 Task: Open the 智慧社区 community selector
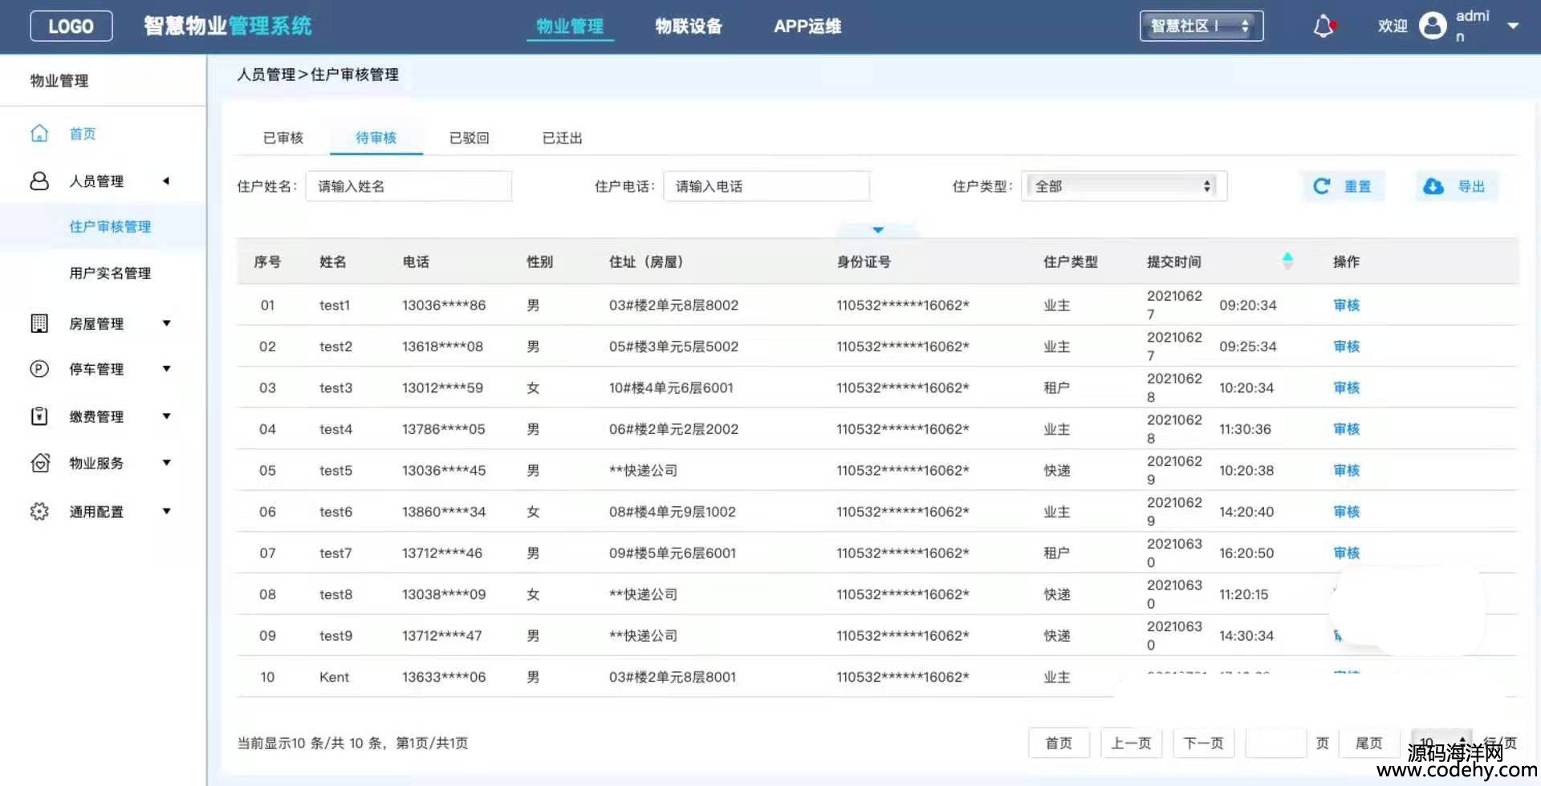point(1201,26)
